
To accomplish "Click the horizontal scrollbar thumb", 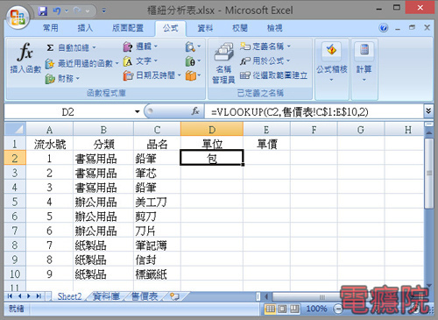I will [x=321, y=297].
